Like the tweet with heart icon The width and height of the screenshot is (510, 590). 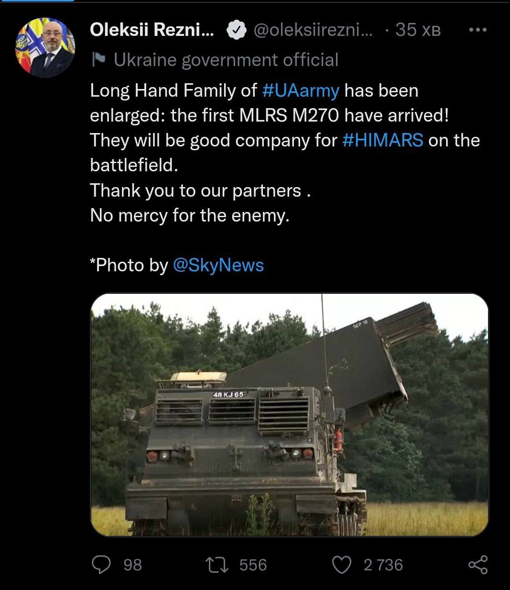click(x=342, y=565)
